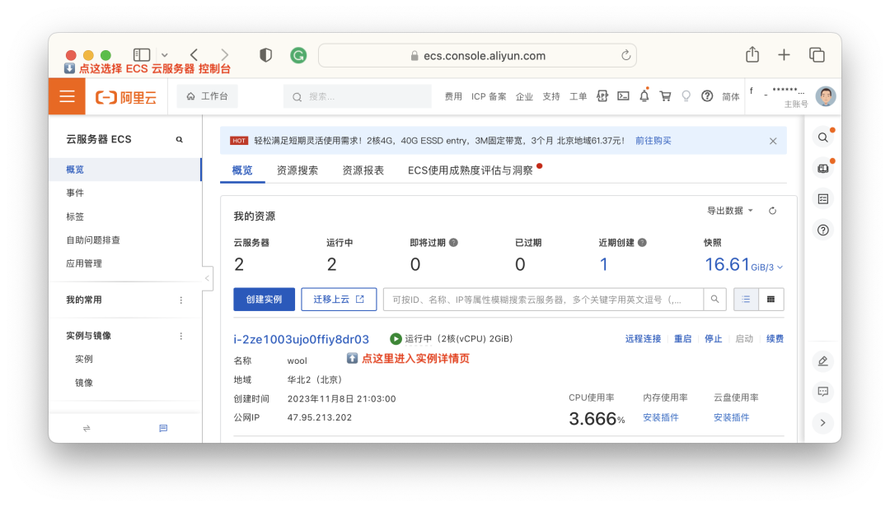Click the 阿里云 logo
The image size is (890, 507).
pos(126,98)
